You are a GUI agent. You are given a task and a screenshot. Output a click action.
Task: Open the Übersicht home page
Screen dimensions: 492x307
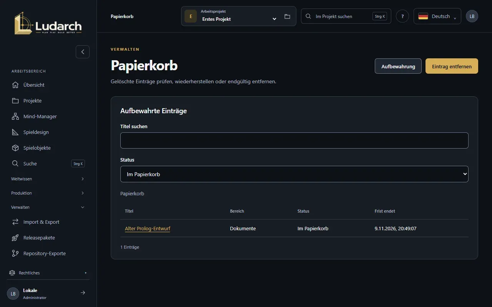coord(48,85)
